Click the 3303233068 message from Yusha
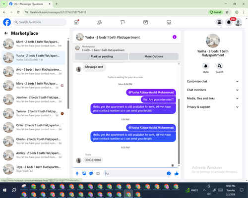The image size is (248, 198). [93, 160]
